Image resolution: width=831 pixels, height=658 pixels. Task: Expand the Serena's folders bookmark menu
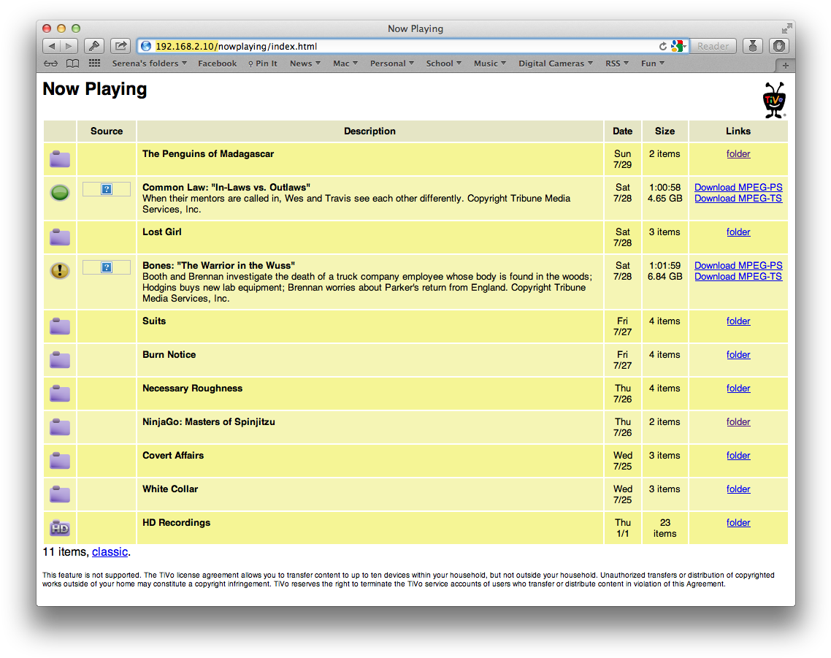149,64
